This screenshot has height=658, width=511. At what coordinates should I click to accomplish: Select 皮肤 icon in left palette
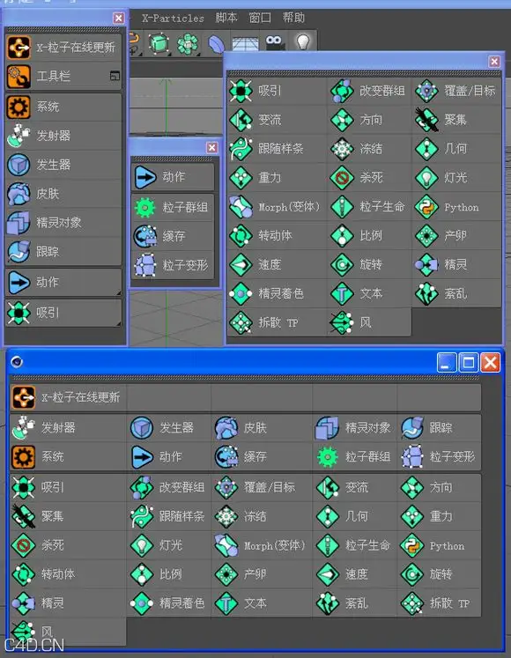tap(19, 194)
